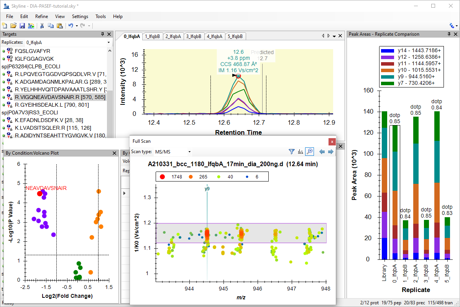This screenshot has width=460, height=307.
Task: Click the Upload to Panorama toolbar icon
Action: [x=31, y=26]
